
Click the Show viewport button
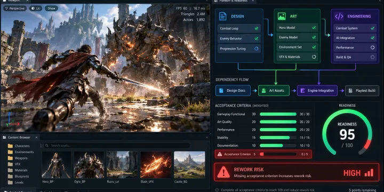point(51,9)
